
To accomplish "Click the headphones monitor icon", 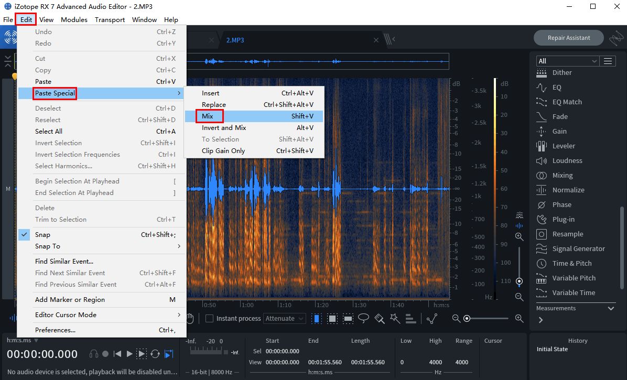I will pyautogui.click(x=94, y=354).
